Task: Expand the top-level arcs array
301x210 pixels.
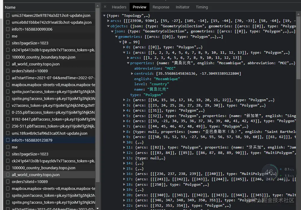Action: tap(108, 21)
